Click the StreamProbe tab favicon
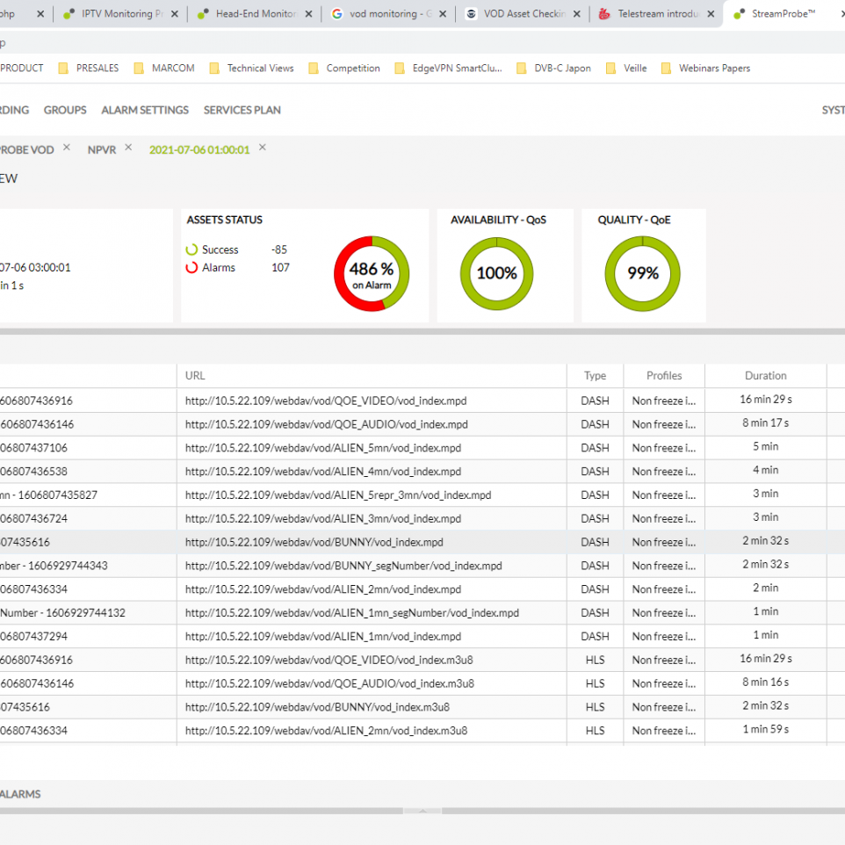The width and height of the screenshot is (845, 845). coord(740,14)
